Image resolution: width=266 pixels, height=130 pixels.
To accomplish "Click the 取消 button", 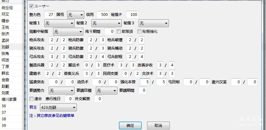I will click(158, 125).
